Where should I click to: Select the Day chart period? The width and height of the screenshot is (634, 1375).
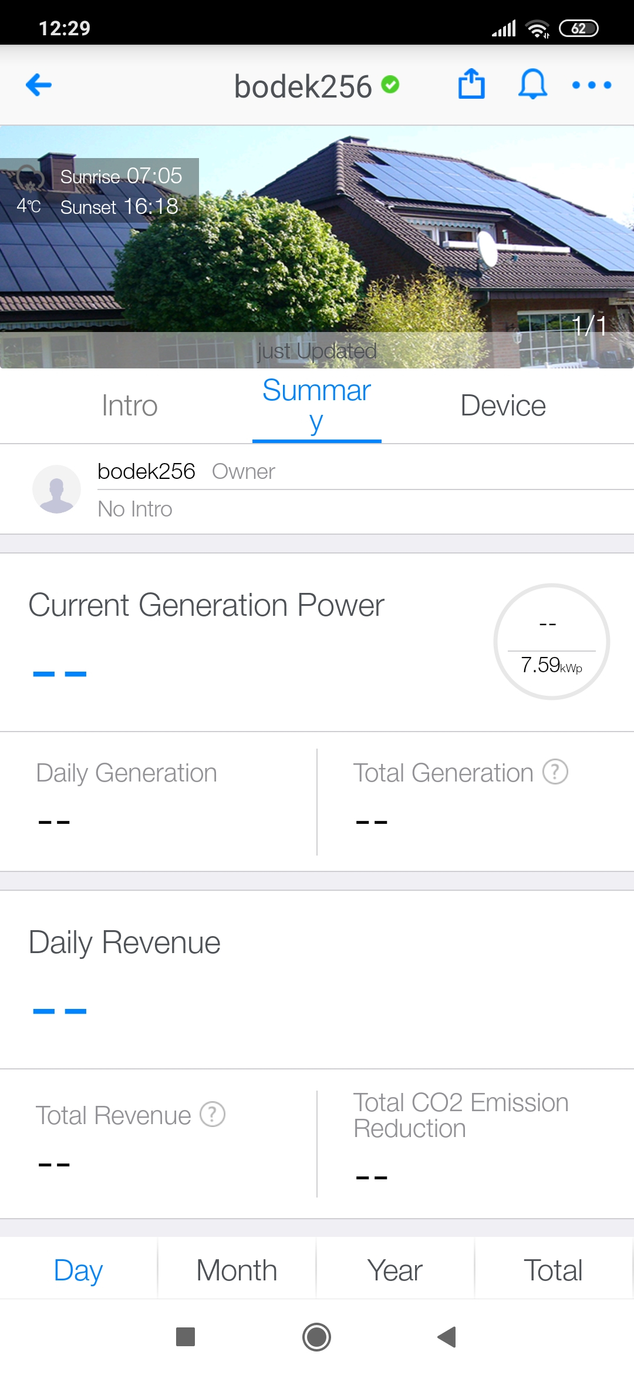coord(78,1270)
